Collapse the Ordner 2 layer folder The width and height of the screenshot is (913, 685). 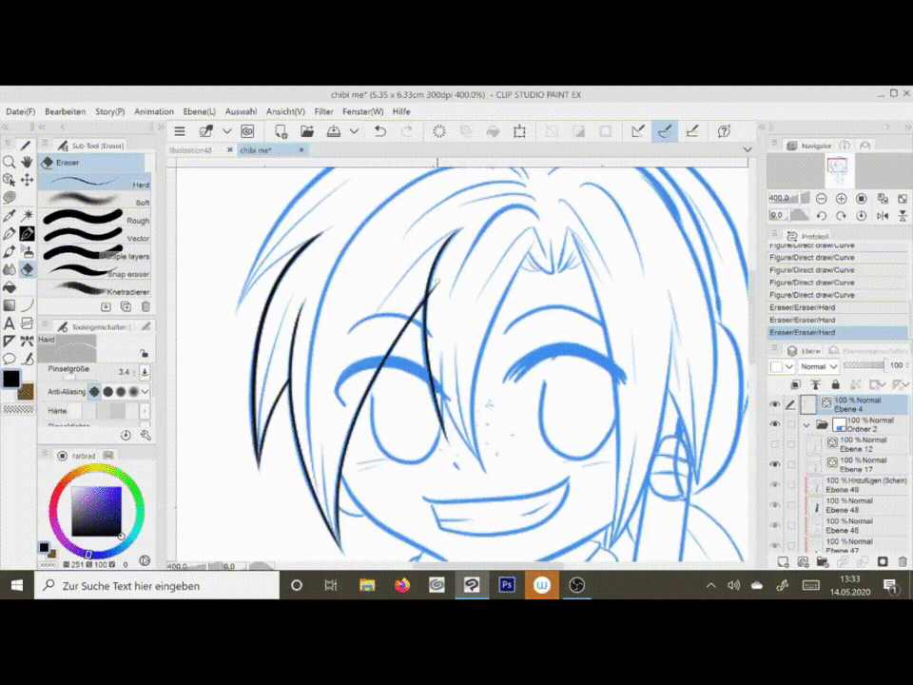806,425
